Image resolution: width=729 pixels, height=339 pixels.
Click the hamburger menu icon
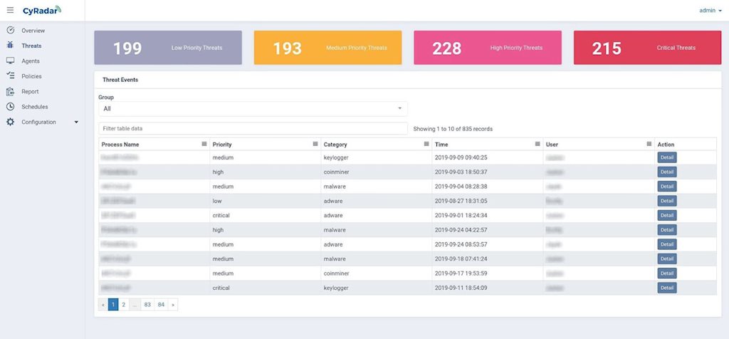tap(10, 10)
